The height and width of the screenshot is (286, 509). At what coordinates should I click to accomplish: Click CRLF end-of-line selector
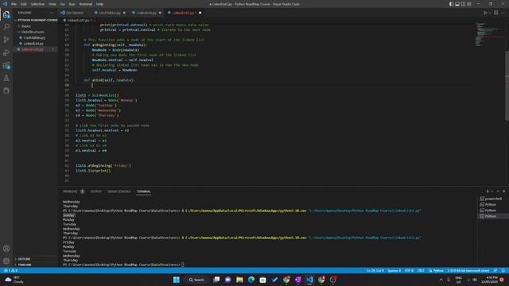[x=421, y=270]
